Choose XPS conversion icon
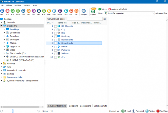The height and width of the screenshot is (113, 168). 66,12
